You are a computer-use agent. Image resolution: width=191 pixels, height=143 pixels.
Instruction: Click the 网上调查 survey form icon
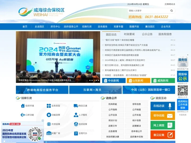click(x=170, y=125)
